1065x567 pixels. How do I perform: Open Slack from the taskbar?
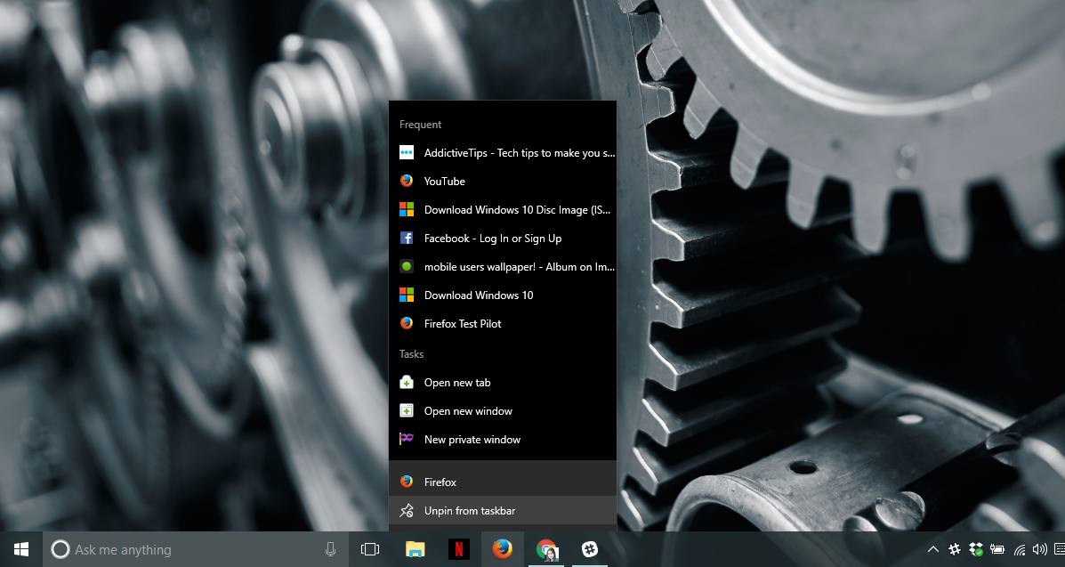(590, 549)
